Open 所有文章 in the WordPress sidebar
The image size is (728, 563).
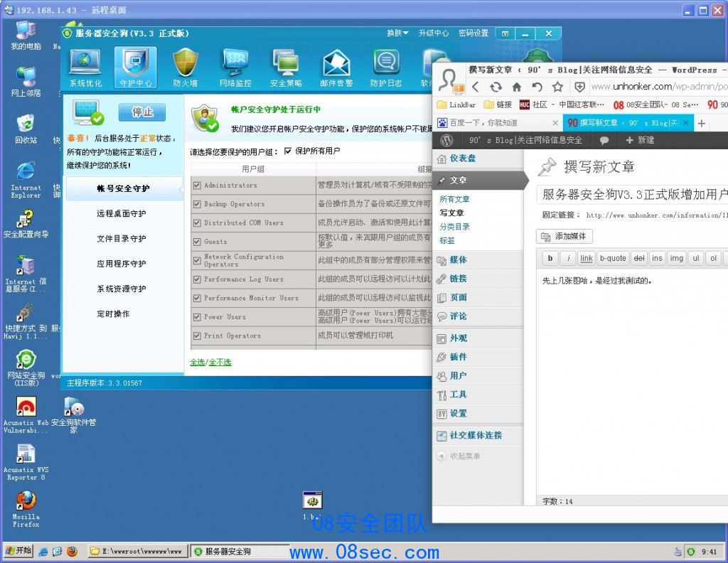454,199
